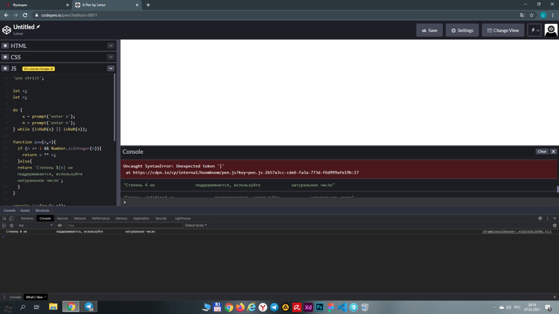Open DevTools console settings gear

pyautogui.click(x=555, y=225)
